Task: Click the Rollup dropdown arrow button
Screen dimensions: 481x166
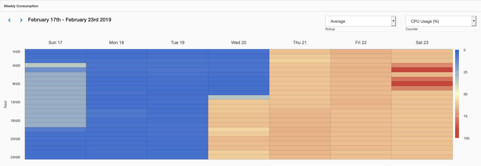Action: (x=393, y=21)
